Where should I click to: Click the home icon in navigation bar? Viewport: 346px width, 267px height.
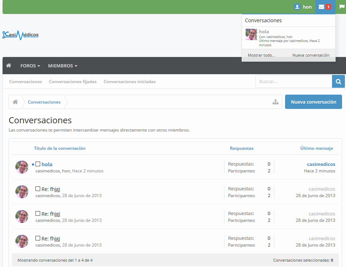coord(9,66)
